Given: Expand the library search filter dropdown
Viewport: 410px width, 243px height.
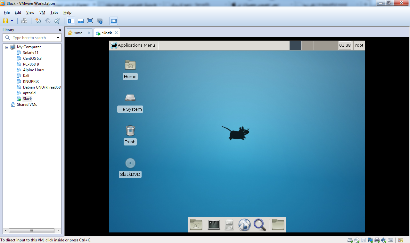Looking at the screenshot, I should pyautogui.click(x=58, y=38).
